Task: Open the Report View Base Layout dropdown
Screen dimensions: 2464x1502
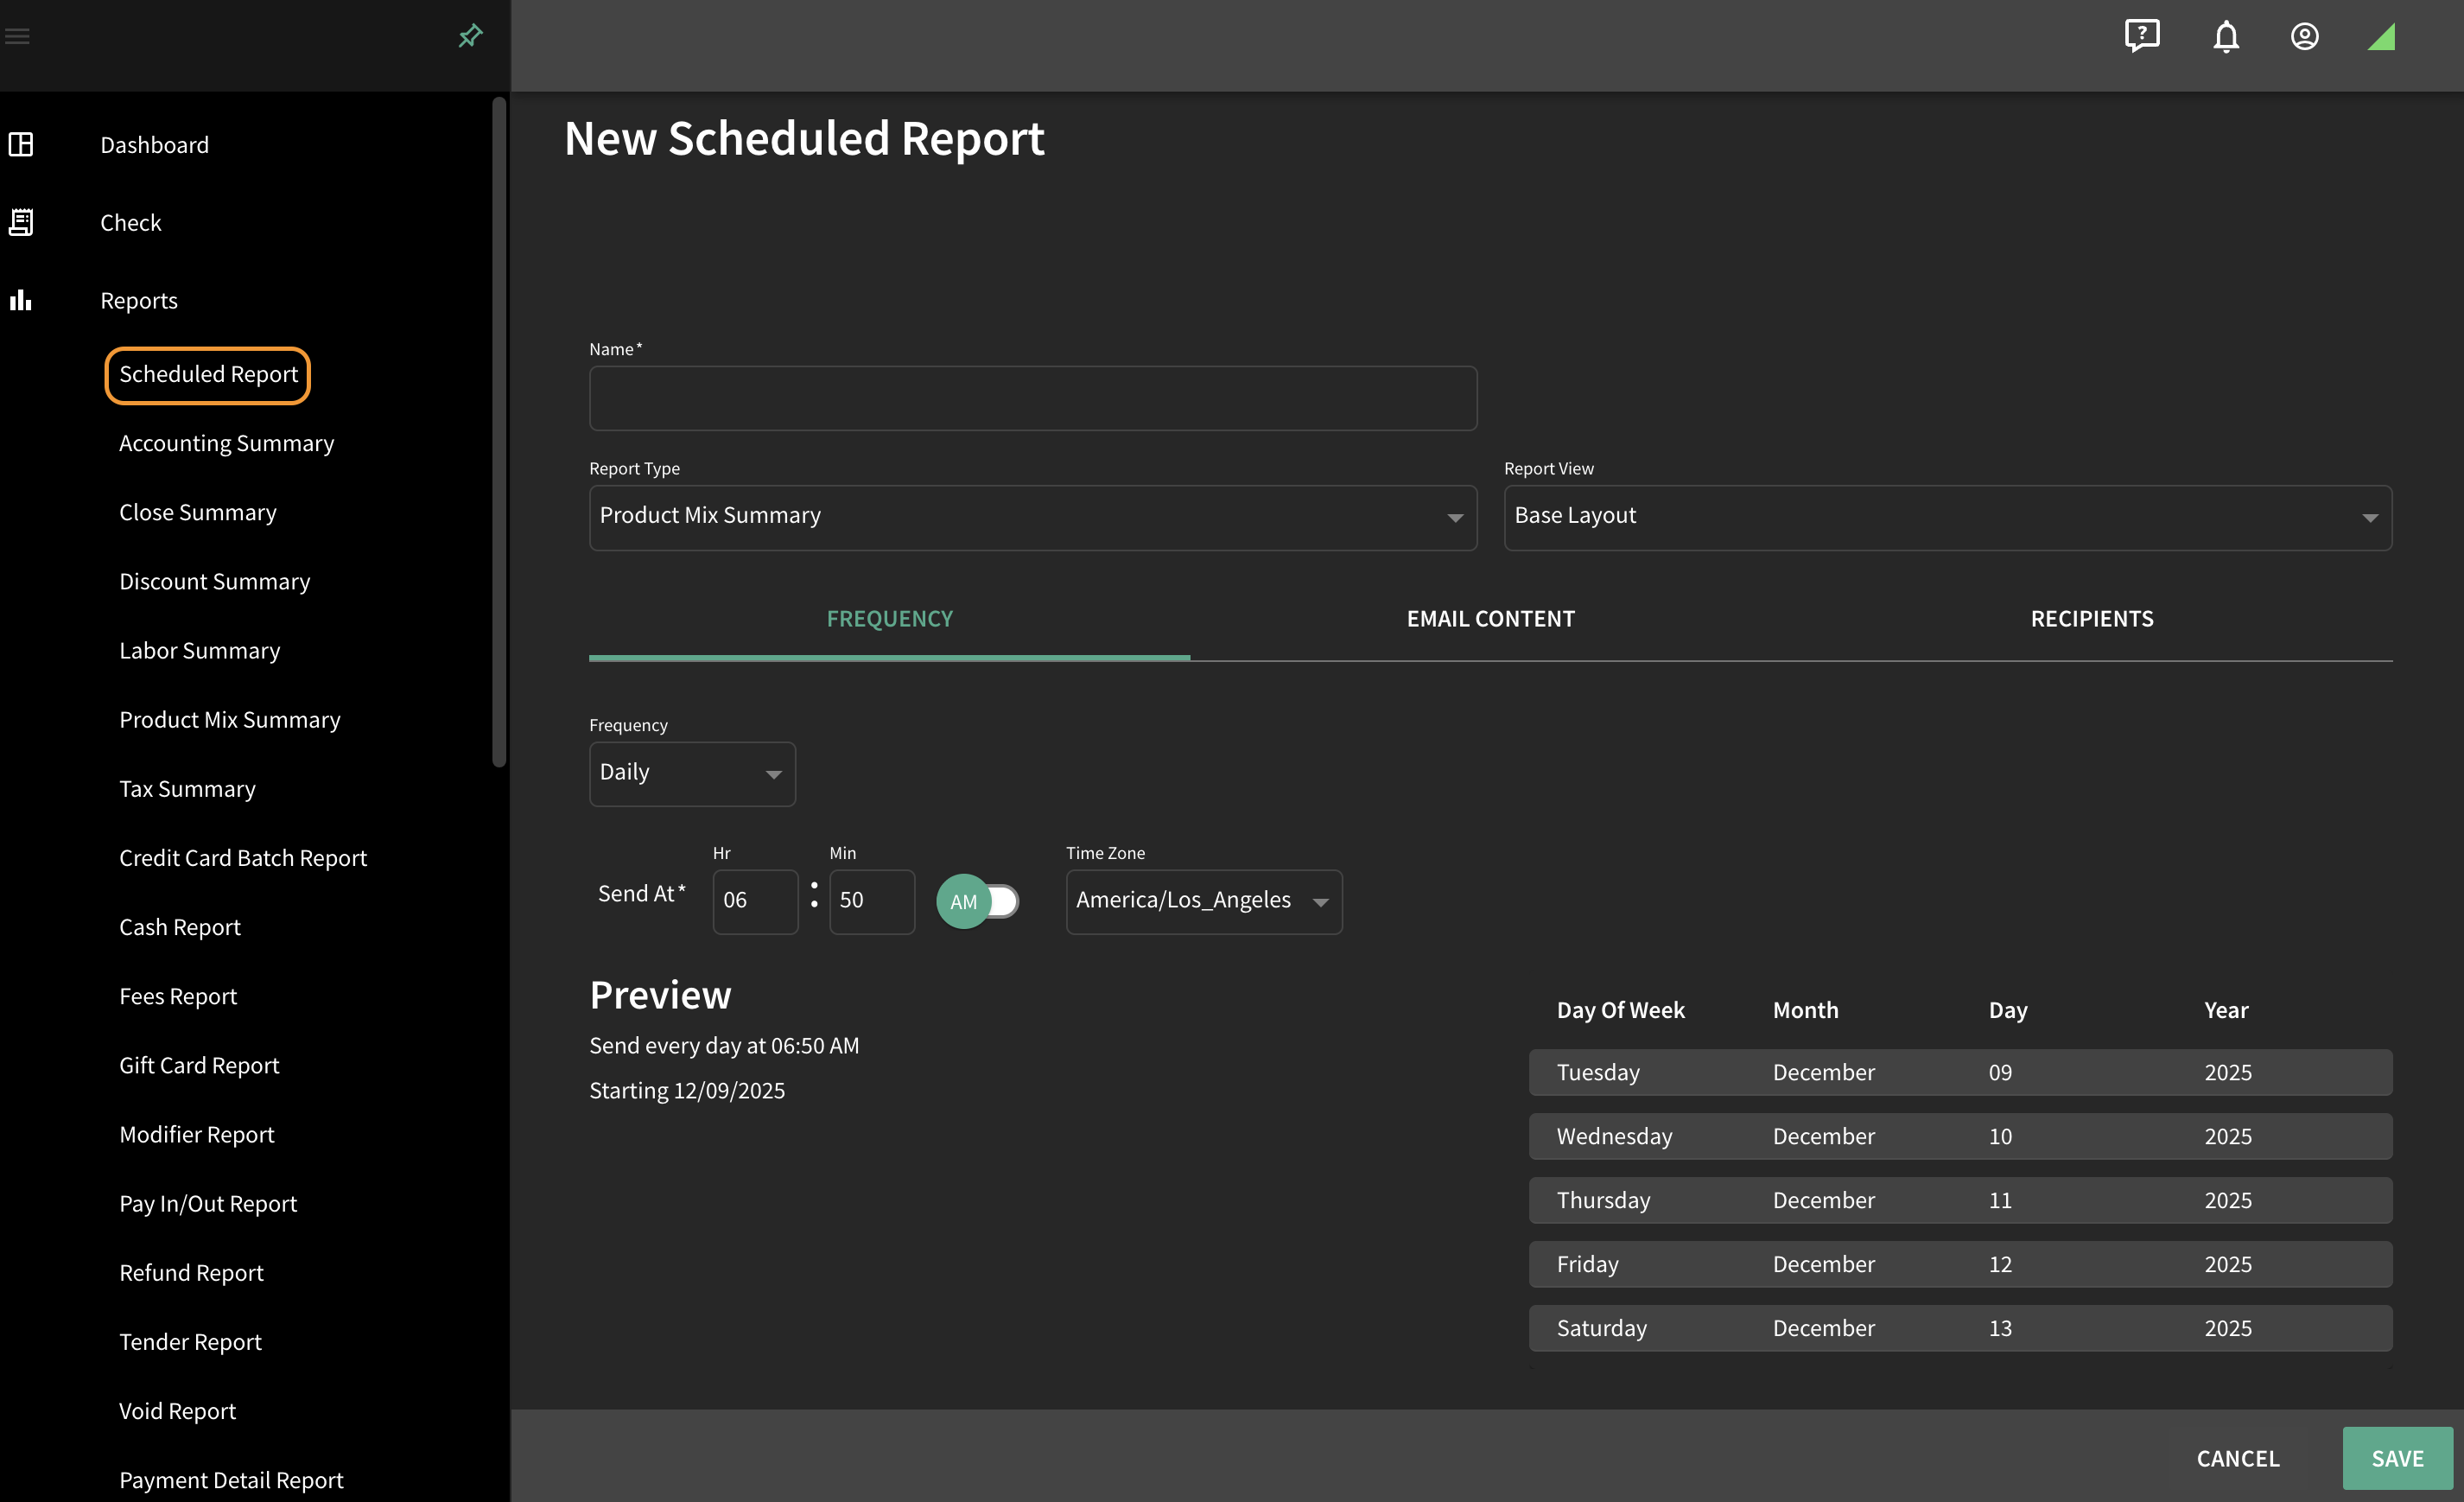Action: [1948, 517]
